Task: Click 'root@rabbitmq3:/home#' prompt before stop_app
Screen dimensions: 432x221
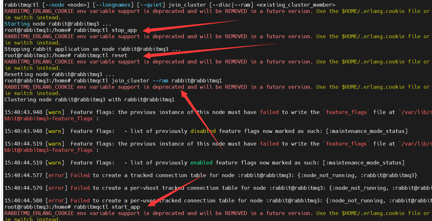Action: click(x=37, y=30)
